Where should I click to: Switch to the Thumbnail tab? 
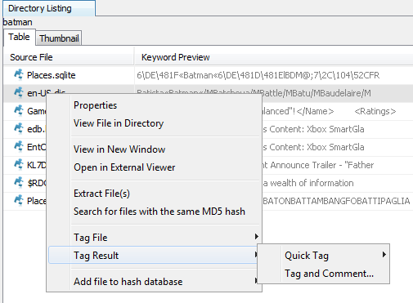[59, 38]
